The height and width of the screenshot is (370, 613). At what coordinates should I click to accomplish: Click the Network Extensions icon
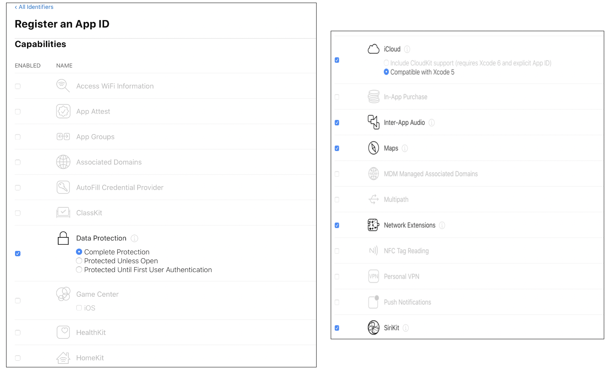click(373, 225)
